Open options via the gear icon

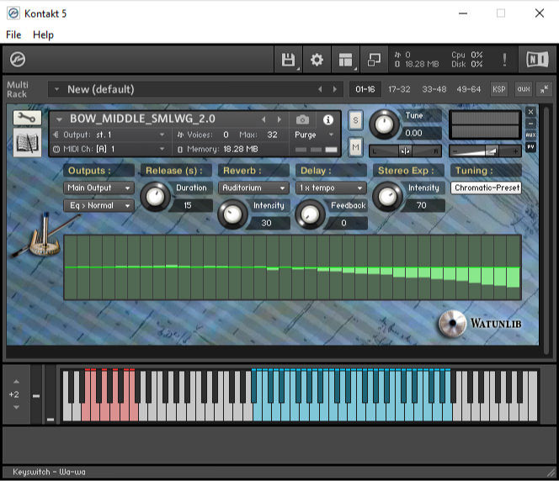pos(317,60)
